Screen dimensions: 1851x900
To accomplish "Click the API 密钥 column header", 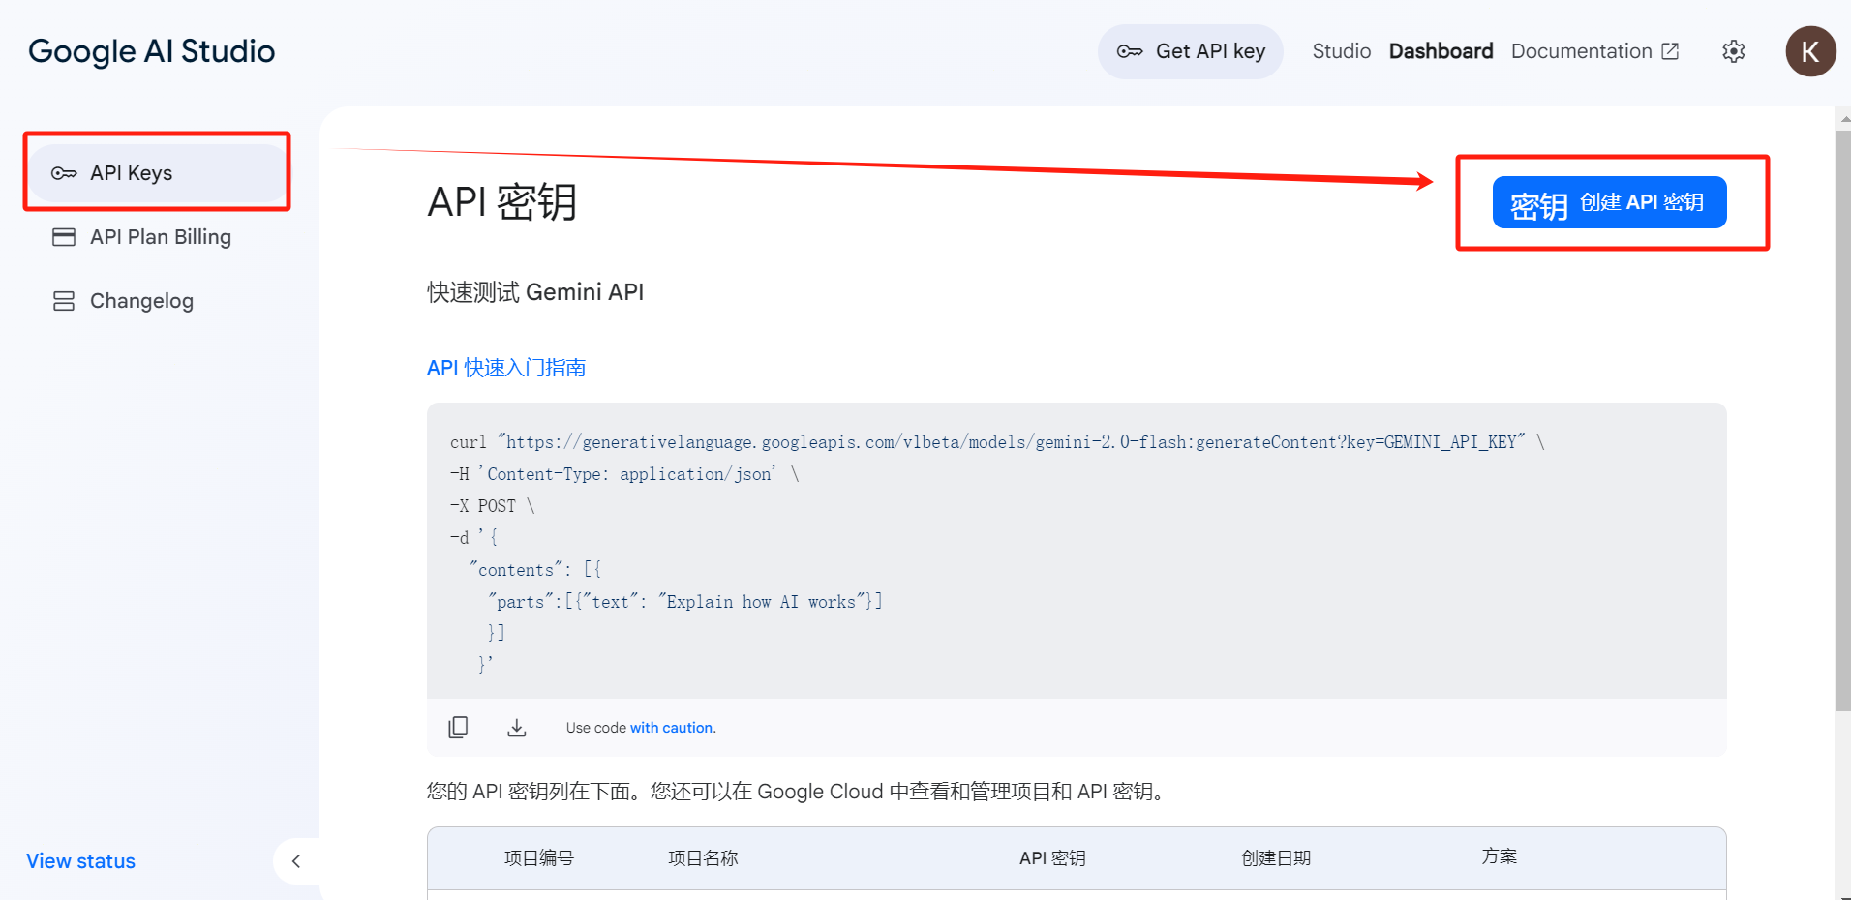I will pyautogui.click(x=1052, y=858).
